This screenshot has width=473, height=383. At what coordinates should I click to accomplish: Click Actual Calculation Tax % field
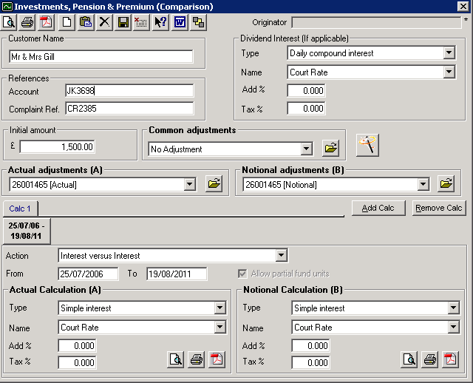(x=77, y=362)
